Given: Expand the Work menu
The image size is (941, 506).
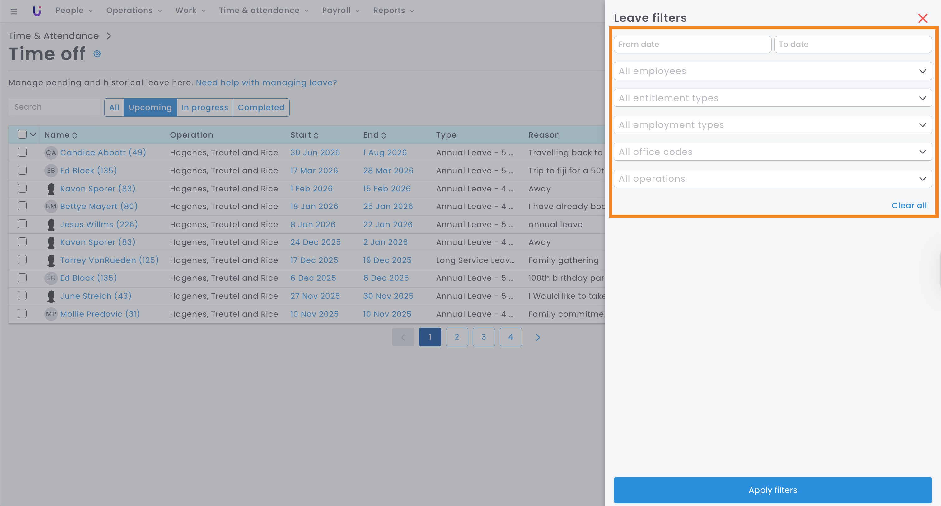Looking at the screenshot, I should click(x=190, y=11).
